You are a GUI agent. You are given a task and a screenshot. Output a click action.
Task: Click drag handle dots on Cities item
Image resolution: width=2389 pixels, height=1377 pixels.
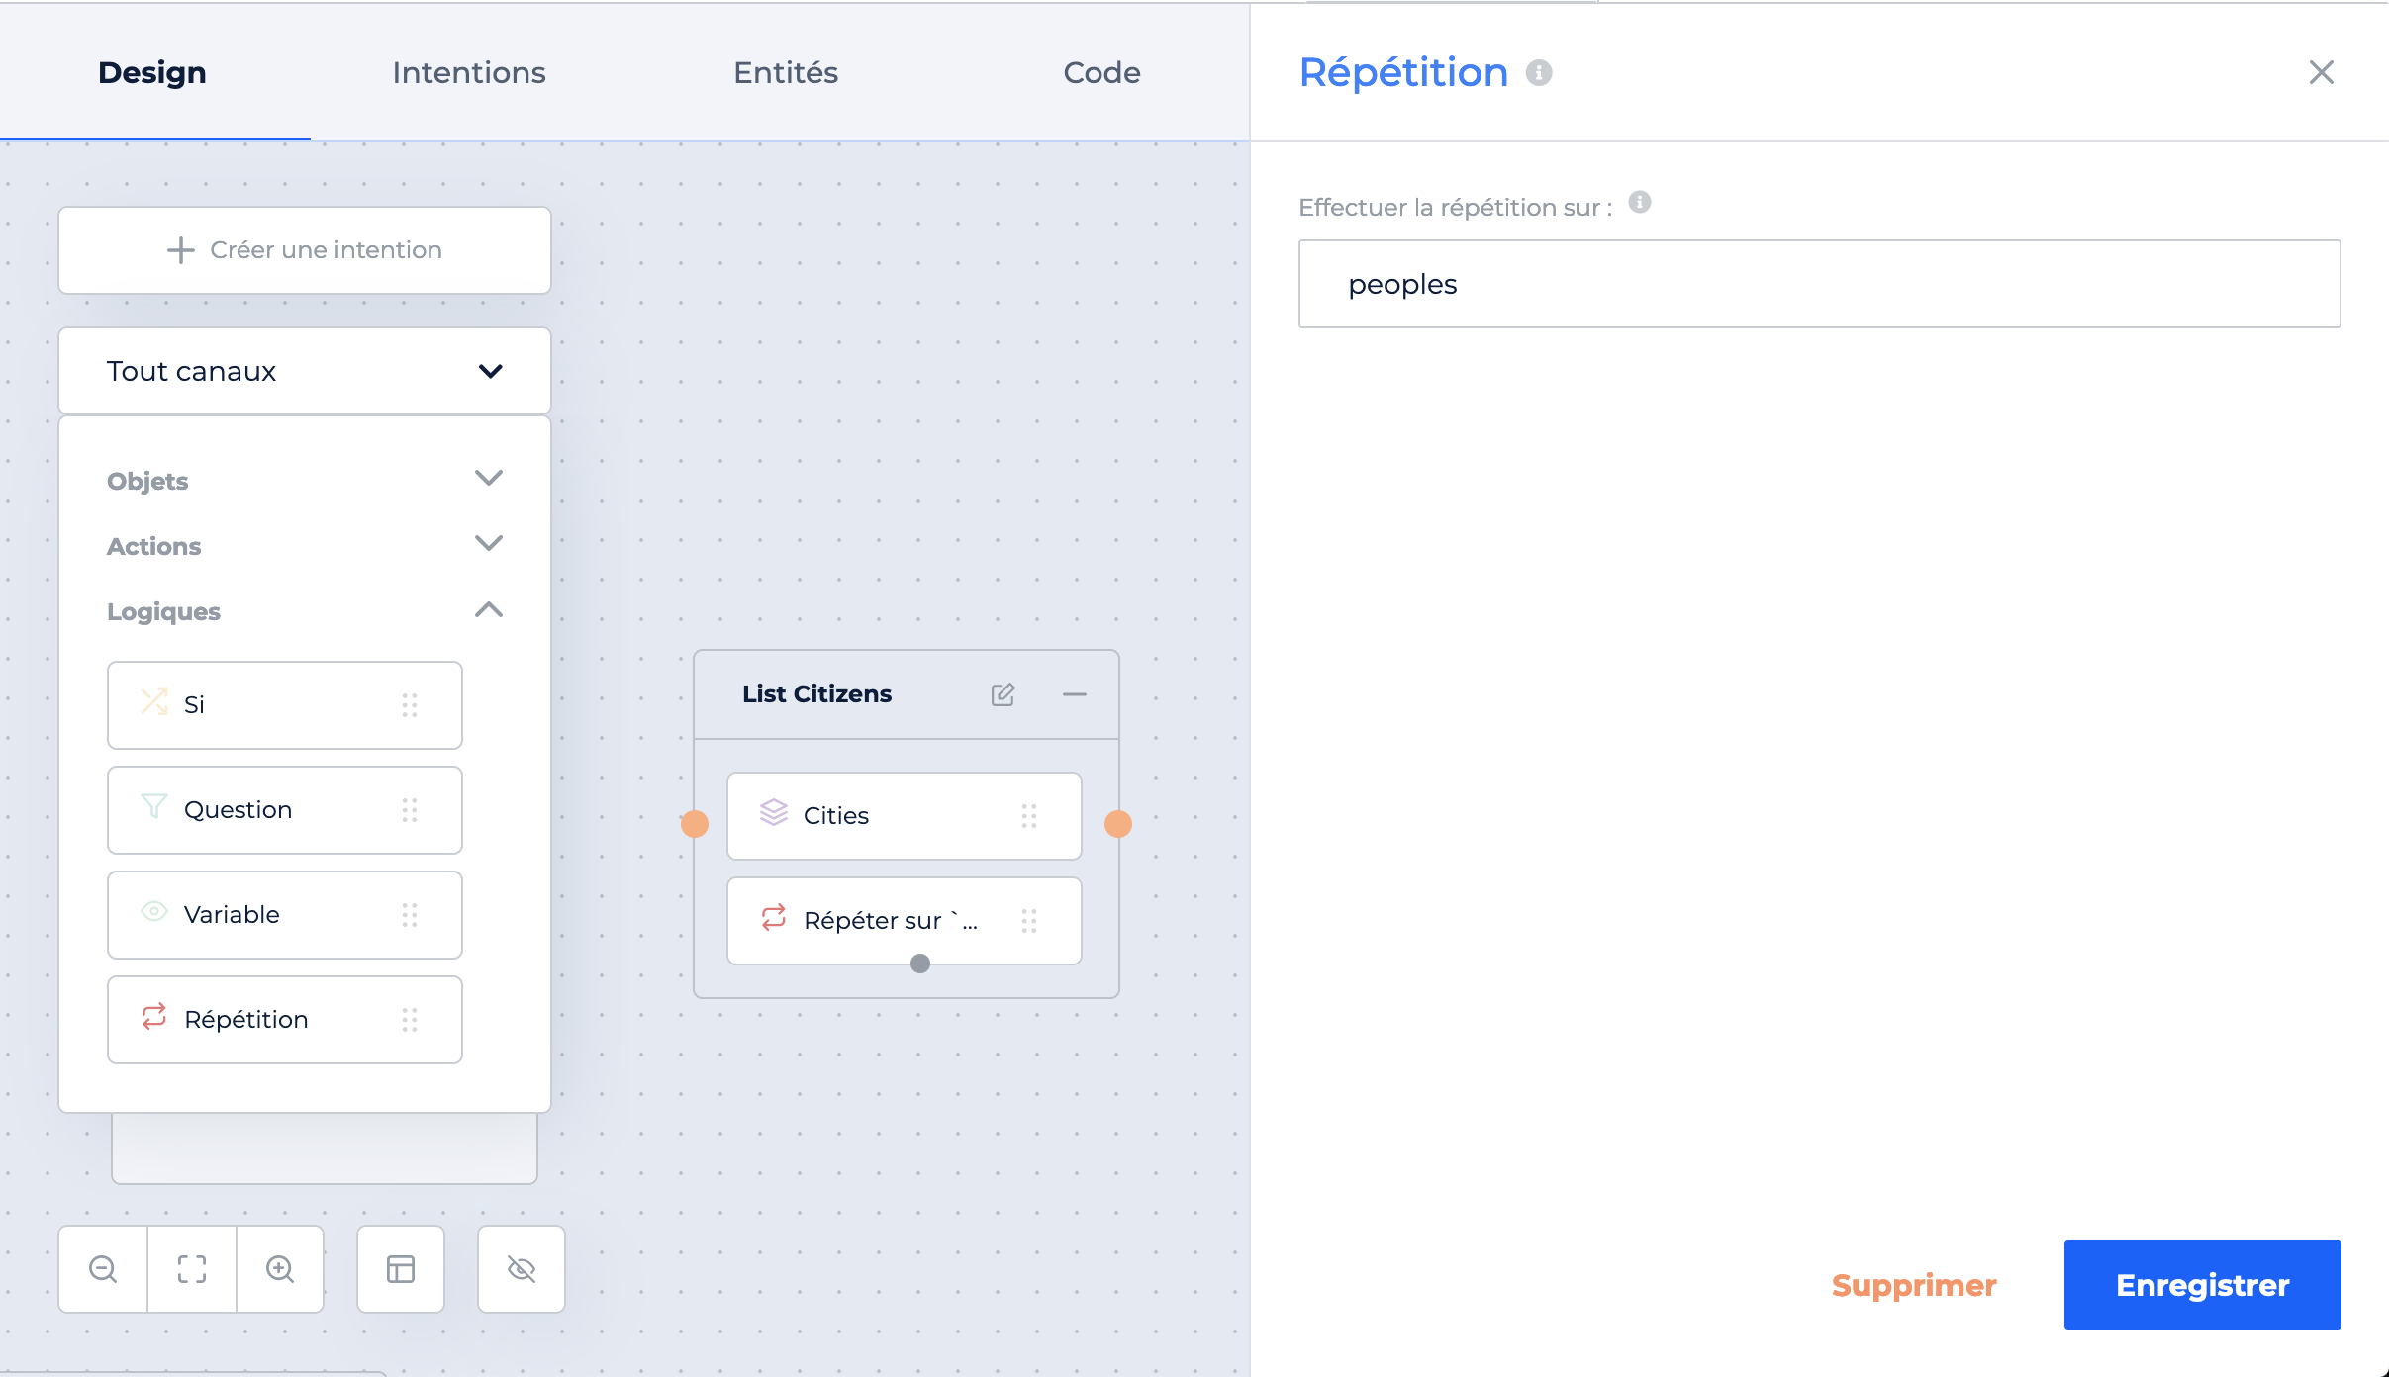(1029, 816)
